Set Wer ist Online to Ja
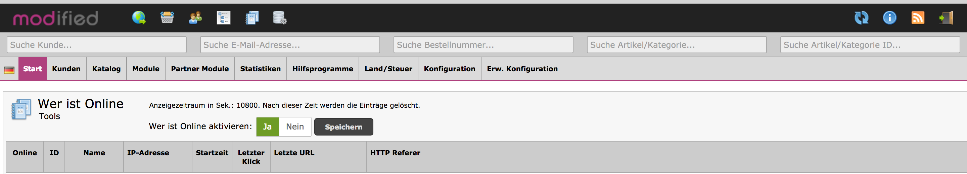This screenshot has height=174, width=967. pyautogui.click(x=267, y=127)
